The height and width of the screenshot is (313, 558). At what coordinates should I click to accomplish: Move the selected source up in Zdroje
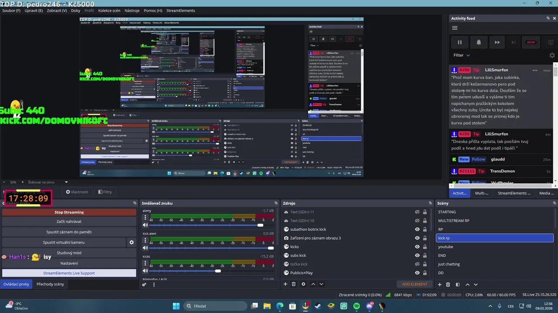point(313,284)
